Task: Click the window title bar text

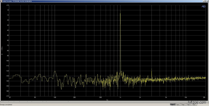Action: pos(17,1)
